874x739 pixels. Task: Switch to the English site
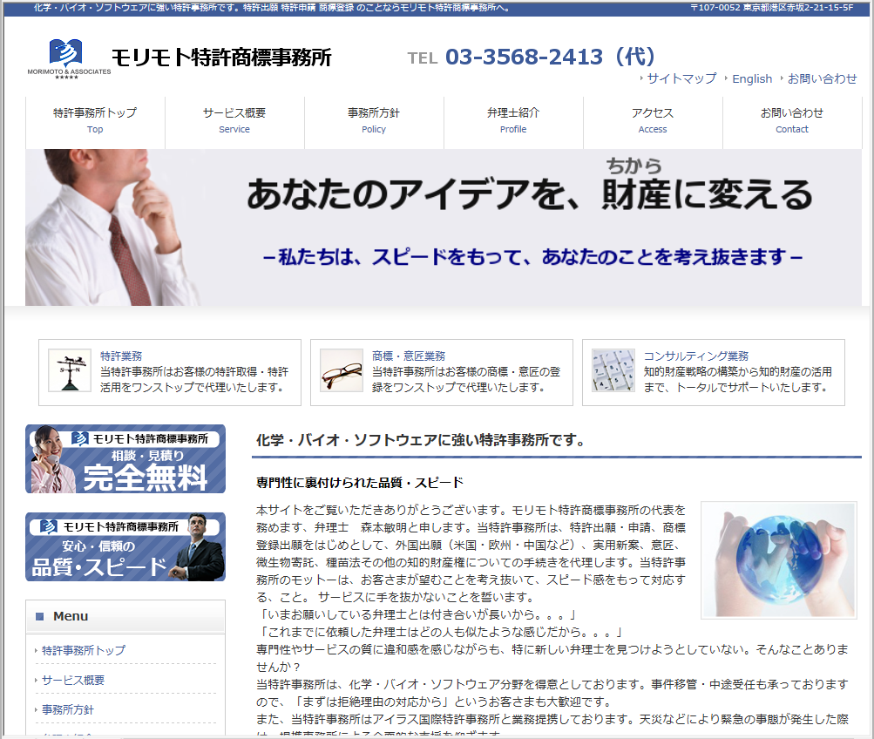(x=752, y=79)
